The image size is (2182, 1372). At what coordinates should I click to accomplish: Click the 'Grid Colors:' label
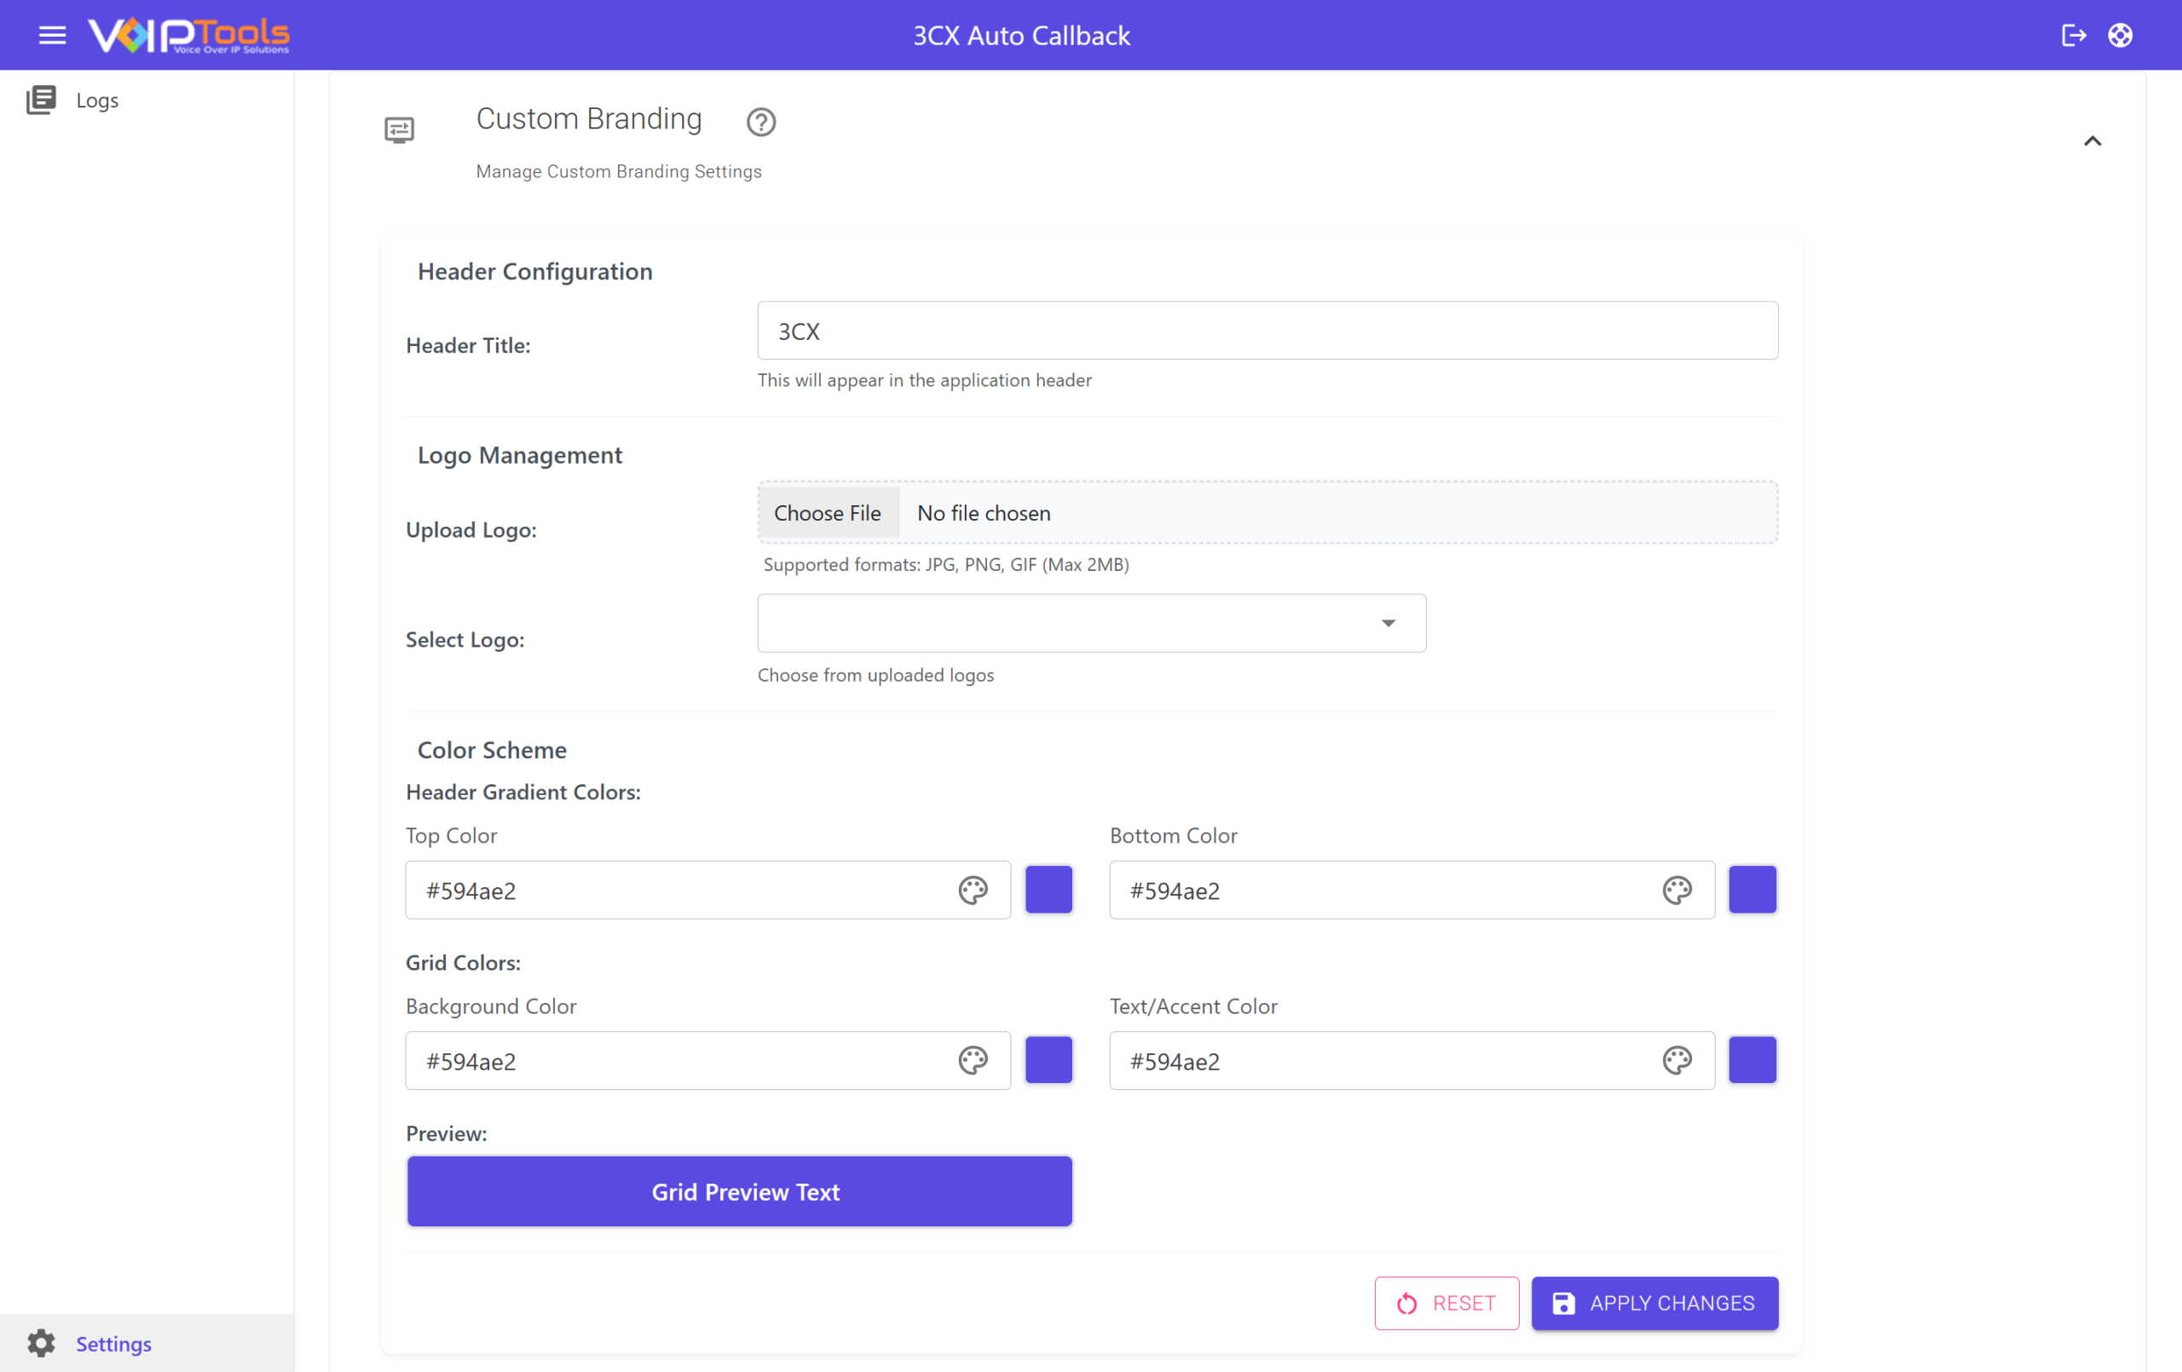463,962
